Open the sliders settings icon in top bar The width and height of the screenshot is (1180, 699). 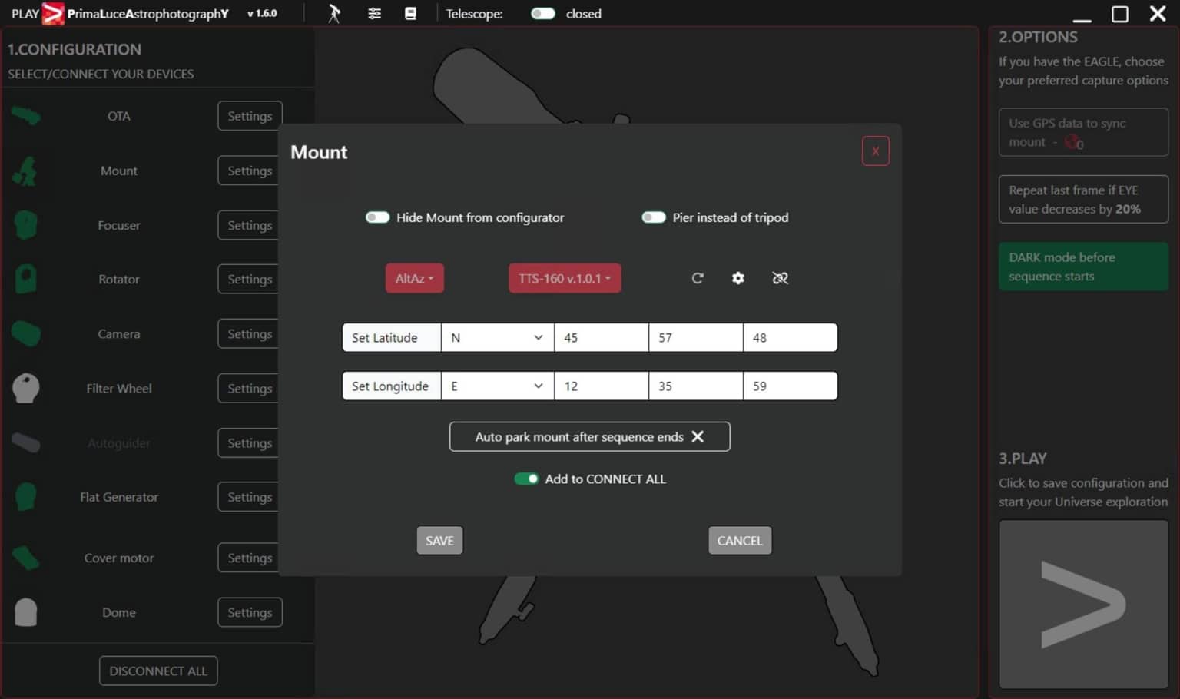tap(374, 14)
